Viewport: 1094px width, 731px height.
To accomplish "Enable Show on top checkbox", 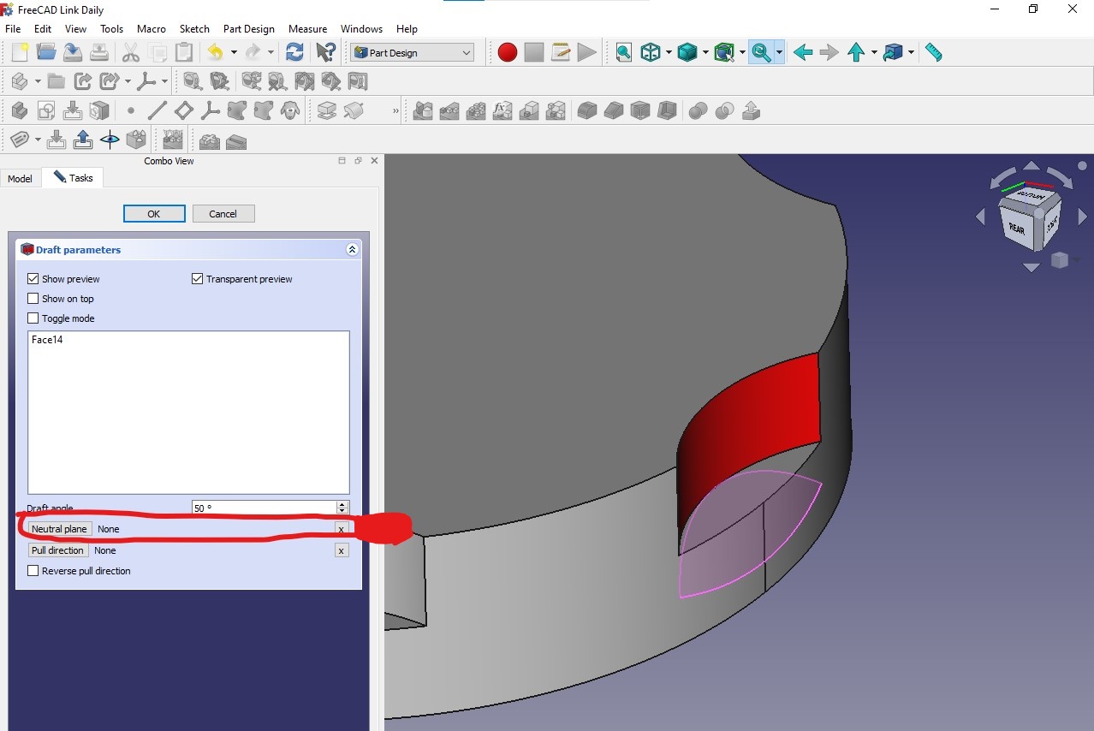I will (x=33, y=299).
